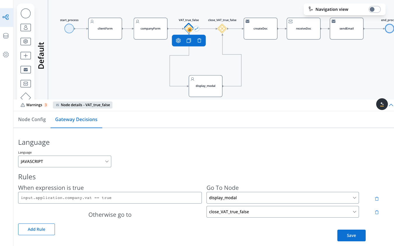Open the AI assistant sparkle button
This screenshot has width=394, height=246.
(x=382, y=104)
